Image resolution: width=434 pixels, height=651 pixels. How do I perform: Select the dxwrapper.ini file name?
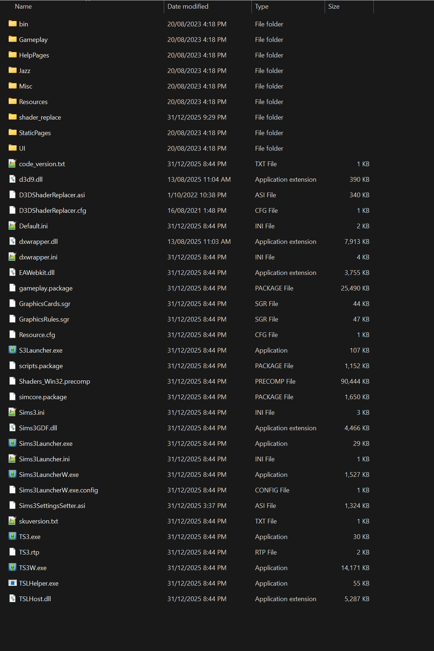pyautogui.click(x=38, y=257)
